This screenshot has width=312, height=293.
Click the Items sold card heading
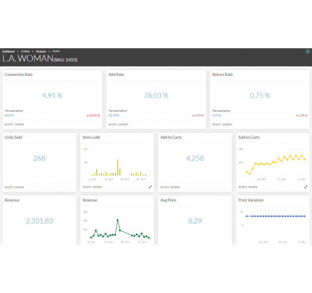point(91,137)
